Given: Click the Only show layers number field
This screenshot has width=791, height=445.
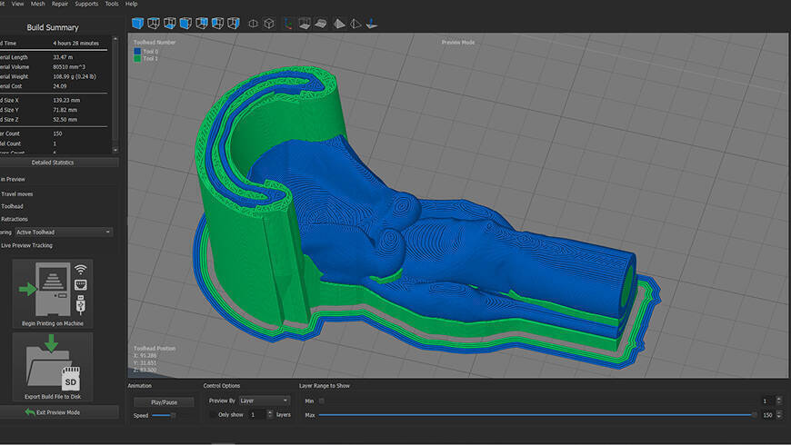Looking at the screenshot, I should click(256, 414).
